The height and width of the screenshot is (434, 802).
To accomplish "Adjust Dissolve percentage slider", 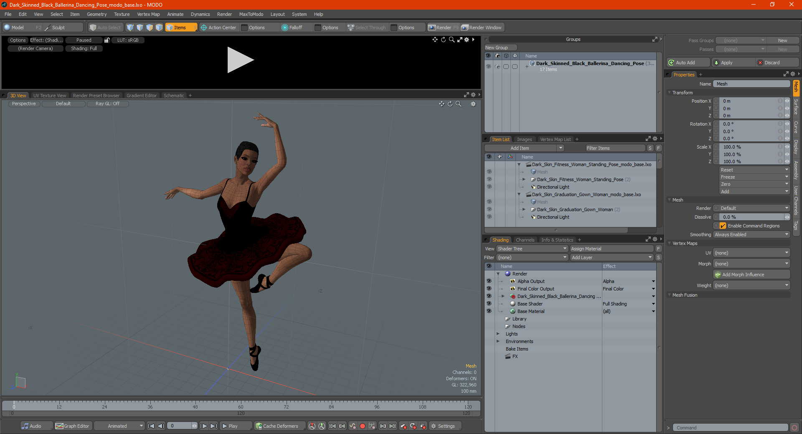I will tap(751, 217).
